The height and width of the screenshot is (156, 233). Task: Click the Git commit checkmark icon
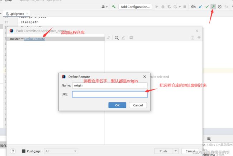click(x=207, y=7)
